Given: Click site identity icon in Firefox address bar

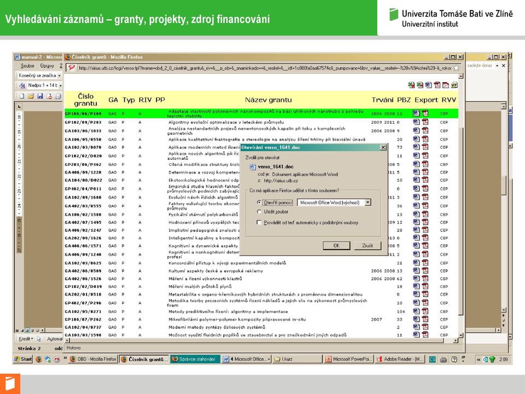Looking at the screenshot, I should (x=71, y=68).
